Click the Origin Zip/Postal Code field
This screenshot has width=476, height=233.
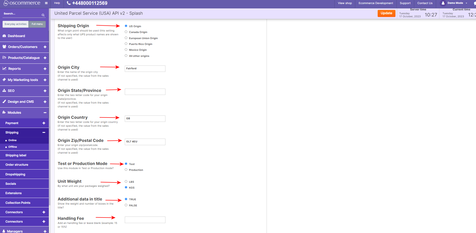pyautogui.click(x=145, y=142)
